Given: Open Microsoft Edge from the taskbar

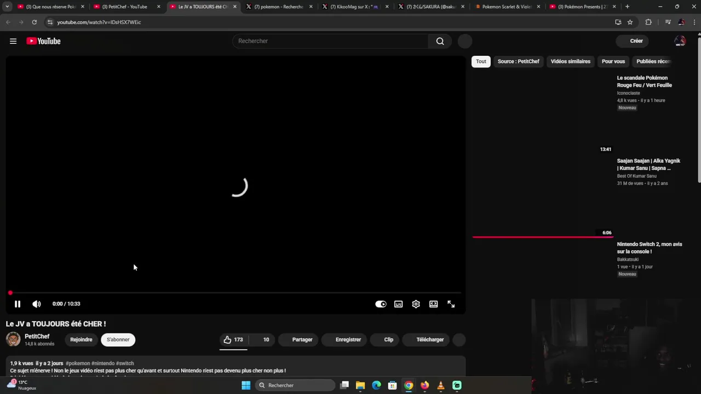Looking at the screenshot, I should (376, 385).
